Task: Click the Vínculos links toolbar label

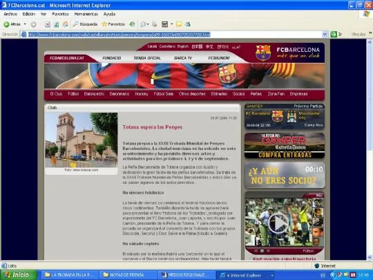Action: tap(358, 35)
